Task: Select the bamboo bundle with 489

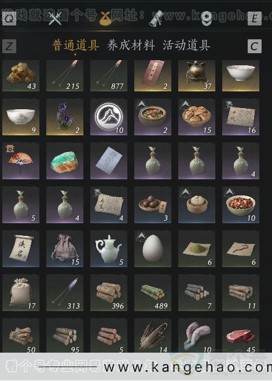Action: [153, 293]
